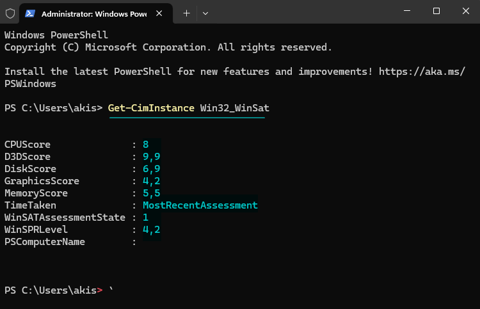480x309 pixels.
Task: Click at the bottom prompt cursor
Action: tap(111, 290)
